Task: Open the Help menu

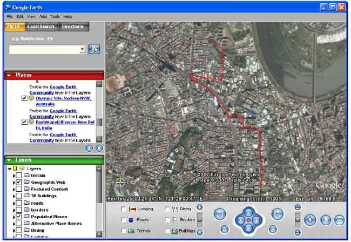Action: coord(67,17)
